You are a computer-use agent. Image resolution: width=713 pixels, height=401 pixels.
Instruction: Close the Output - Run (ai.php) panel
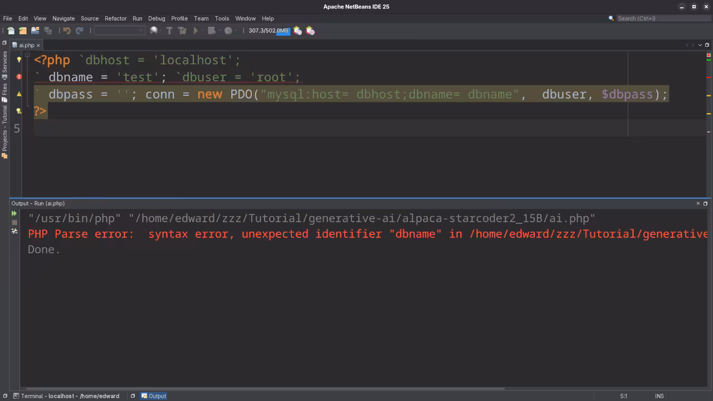coord(698,203)
